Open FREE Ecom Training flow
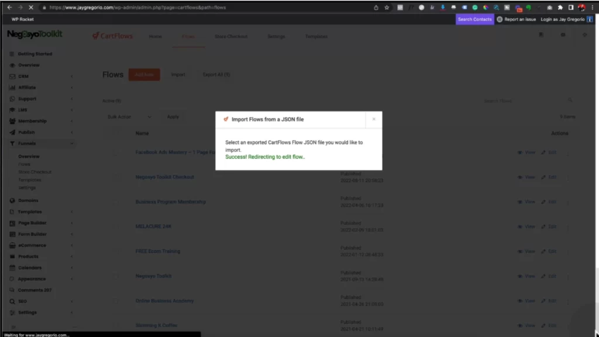 click(x=158, y=251)
